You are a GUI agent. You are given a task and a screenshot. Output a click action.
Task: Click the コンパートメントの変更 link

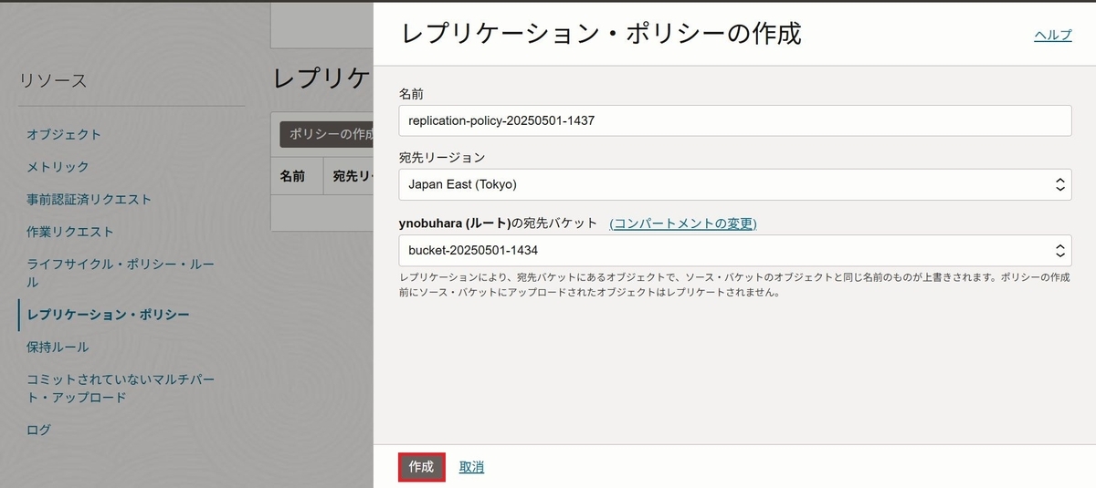[x=683, y=223]
